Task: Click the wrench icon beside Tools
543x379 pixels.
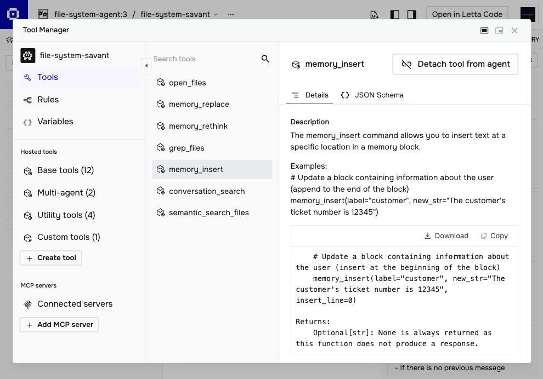Action: [x=28, y=77]
